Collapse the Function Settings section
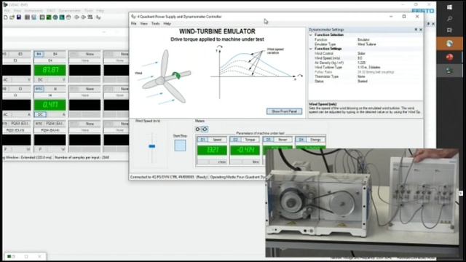Screen dimensions: 466x262 pos(311,49)
